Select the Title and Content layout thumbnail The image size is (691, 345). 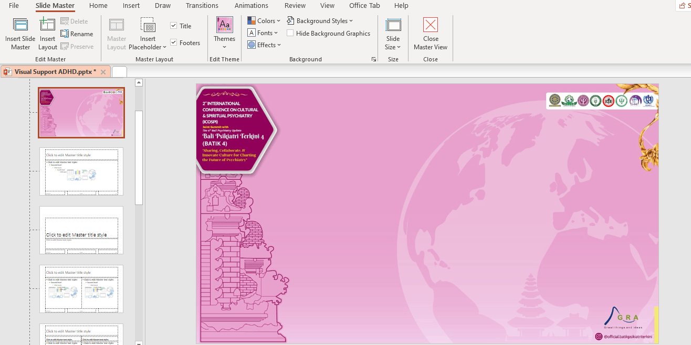point(81,171)
